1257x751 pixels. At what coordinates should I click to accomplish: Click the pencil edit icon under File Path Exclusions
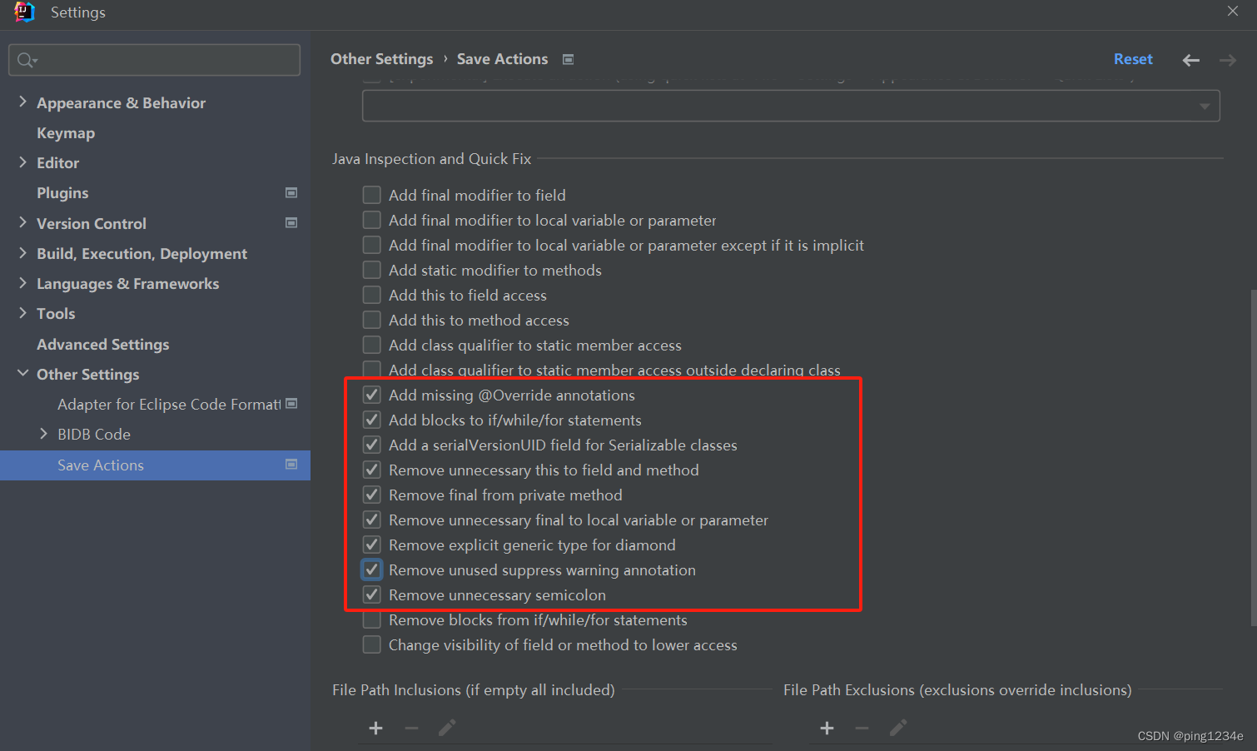(x=898, y=728)
